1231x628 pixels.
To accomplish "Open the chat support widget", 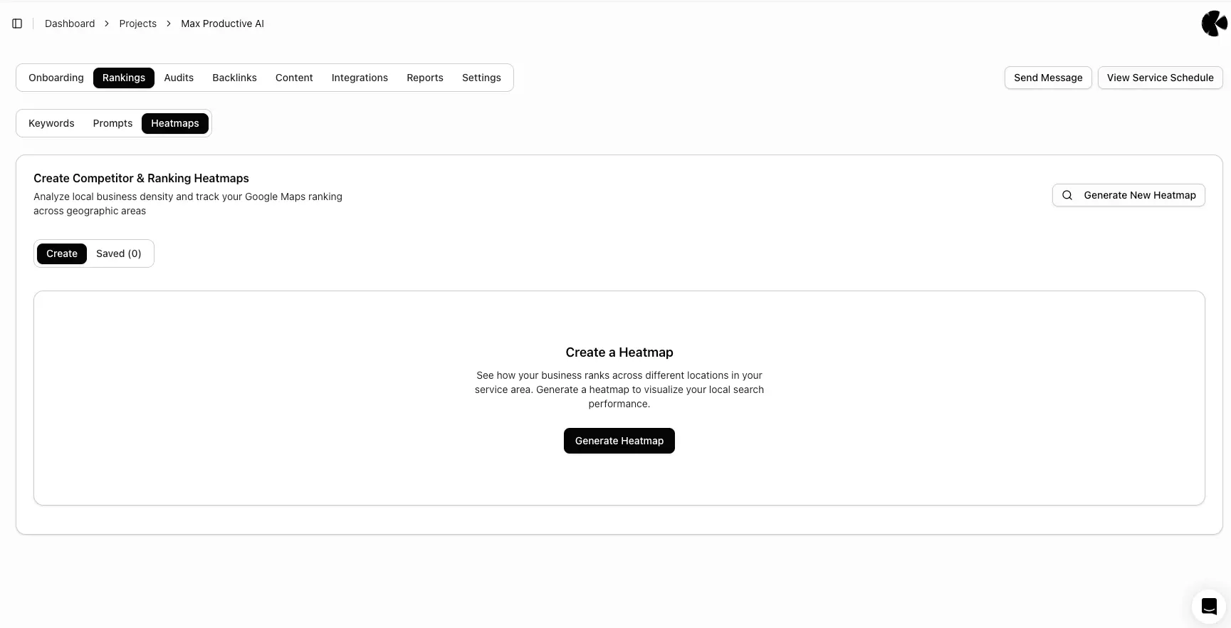I will (1208, 606).
